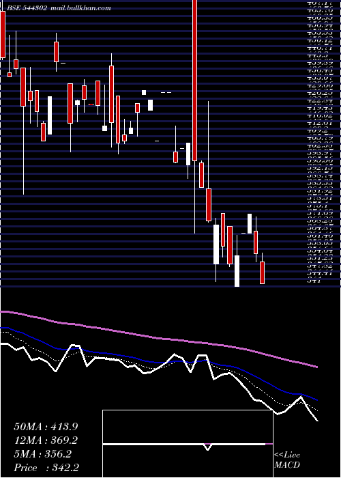Click the <<Live MACD label
The width and height of the screenshot is (341, 478).
click(x=287, y=460)
